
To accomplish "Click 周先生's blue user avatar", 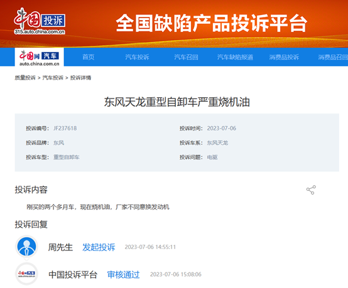I will click(x=26, y=247).
